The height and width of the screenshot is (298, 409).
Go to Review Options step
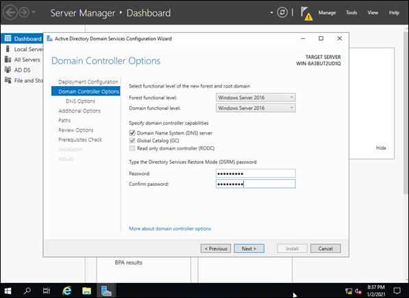[76, 130]
